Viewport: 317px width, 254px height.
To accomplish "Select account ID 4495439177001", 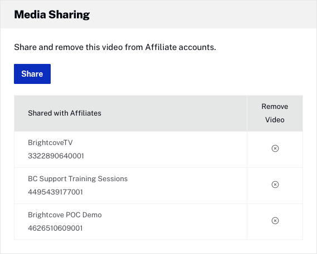I will pyautogui.click(x=55, y=192).
